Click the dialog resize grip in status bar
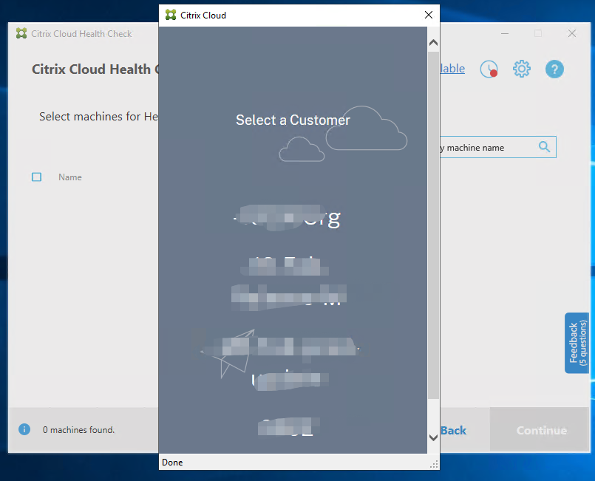 coord(434,463)
